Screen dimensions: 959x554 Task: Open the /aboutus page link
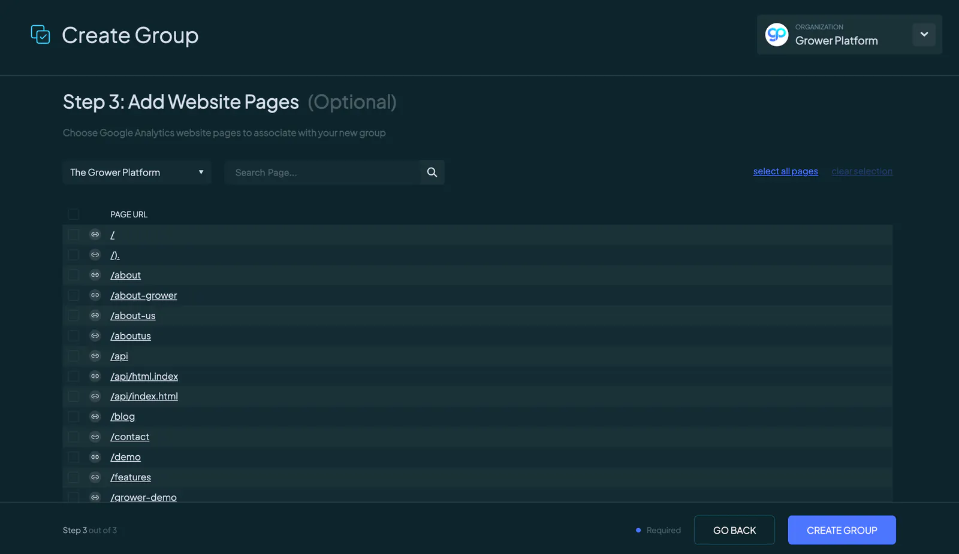pyautogui.click(x=131, y=336)
